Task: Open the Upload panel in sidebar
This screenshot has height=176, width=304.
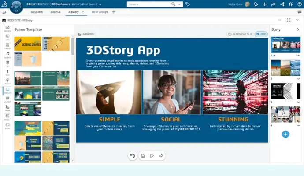Action: tap(7, 81)
